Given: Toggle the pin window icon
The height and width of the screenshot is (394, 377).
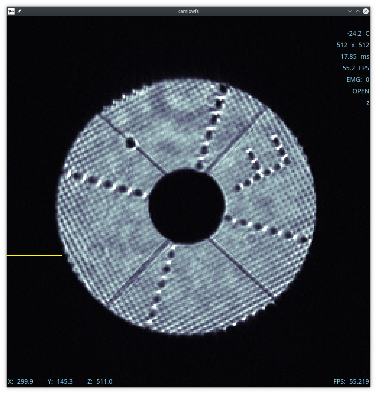Looking at the screenshot, I should coord(20,11).
